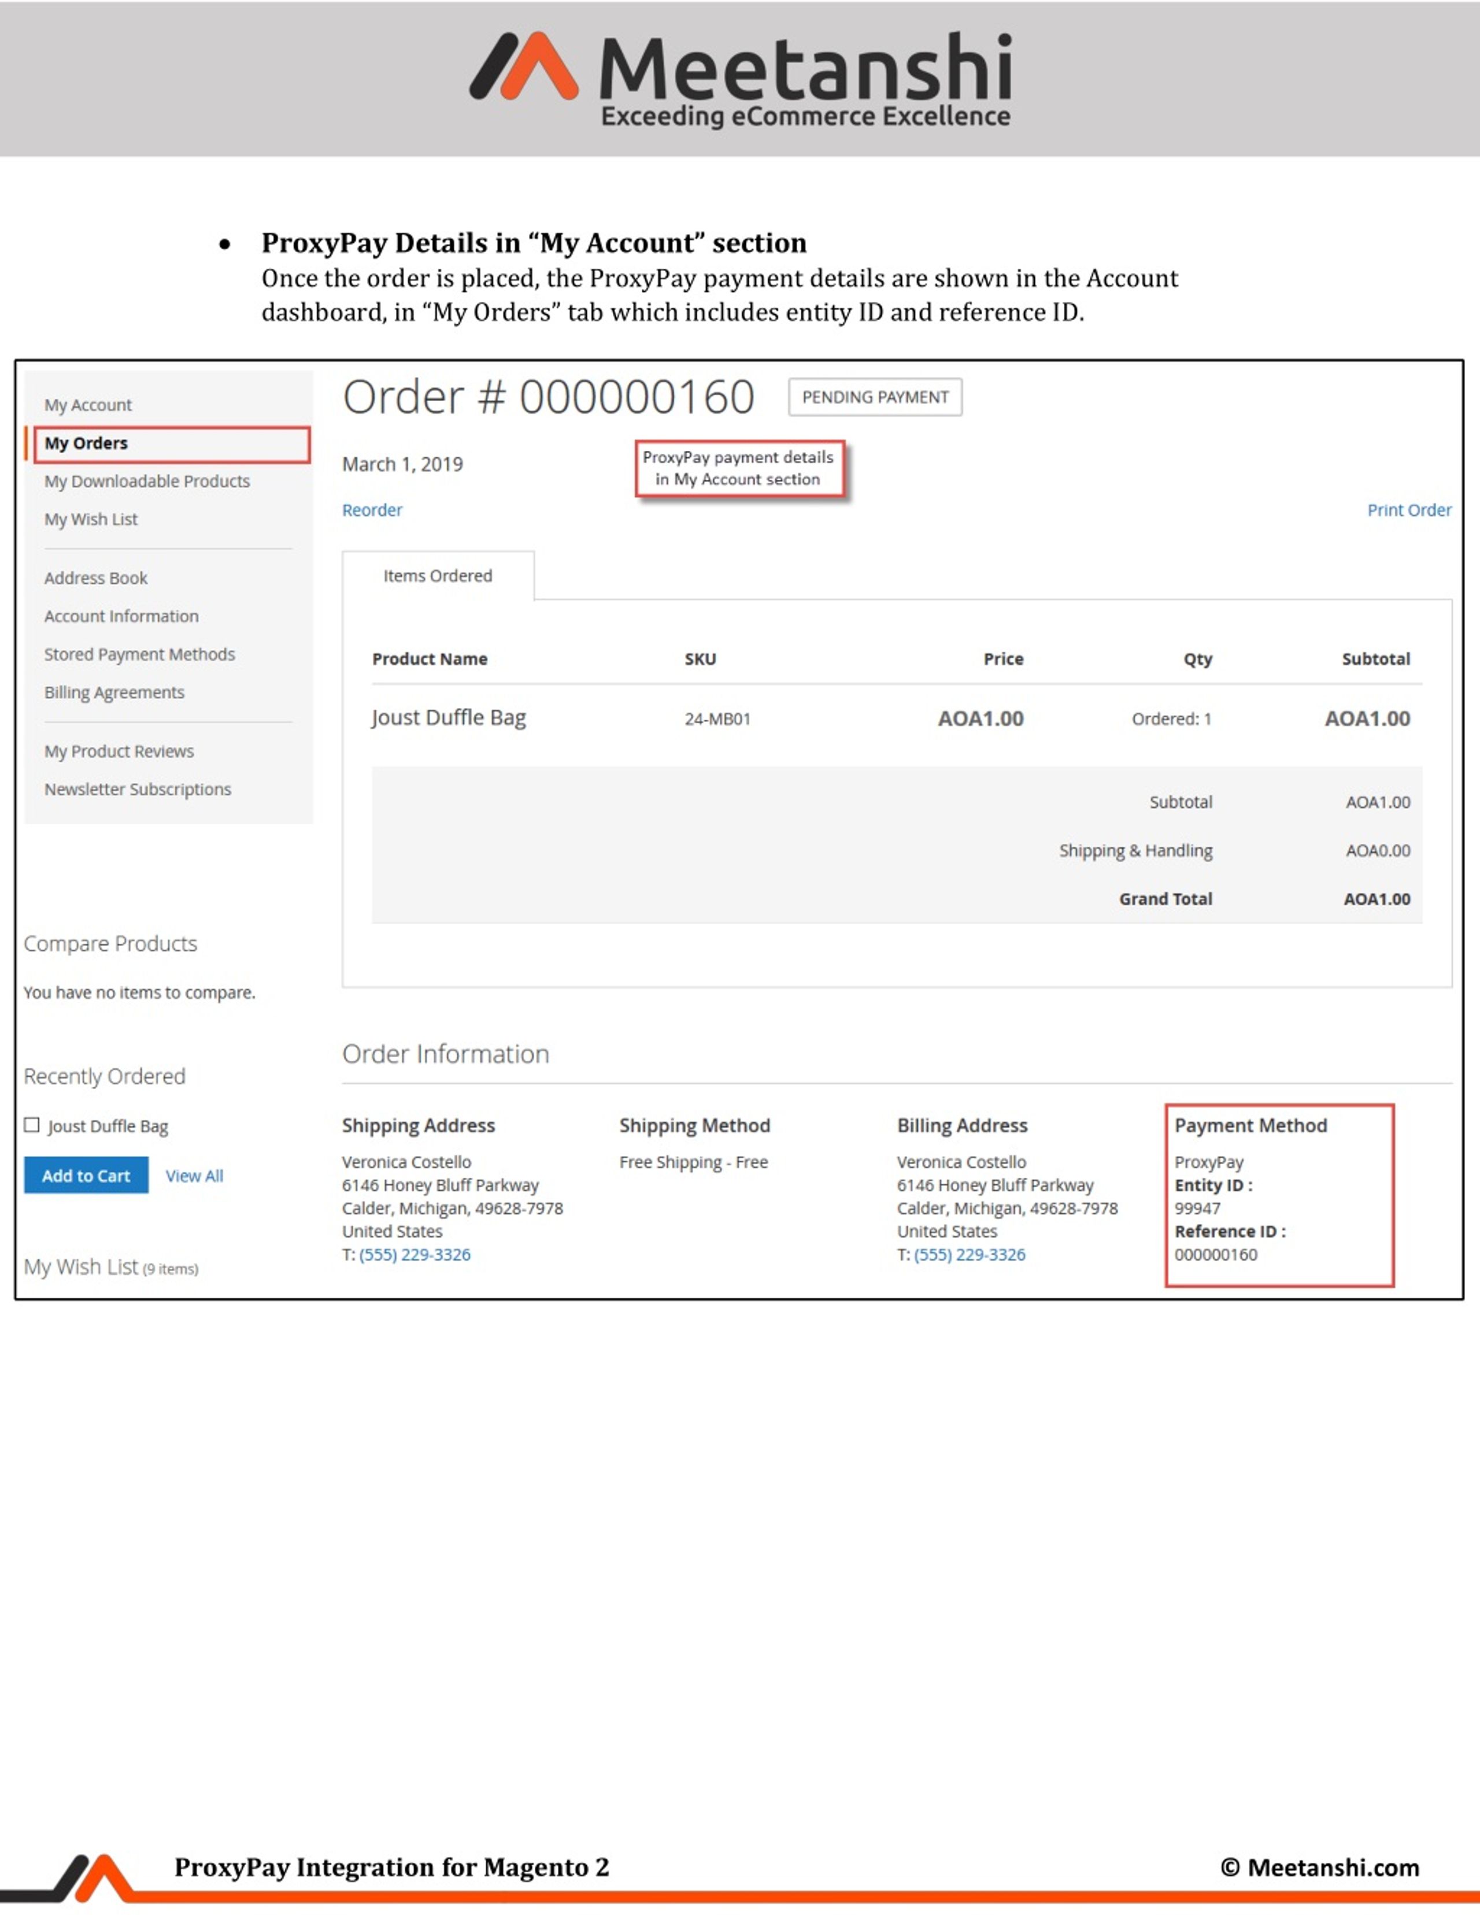
Task: Open Address Book in the sidebar
Action: (95, 578)
